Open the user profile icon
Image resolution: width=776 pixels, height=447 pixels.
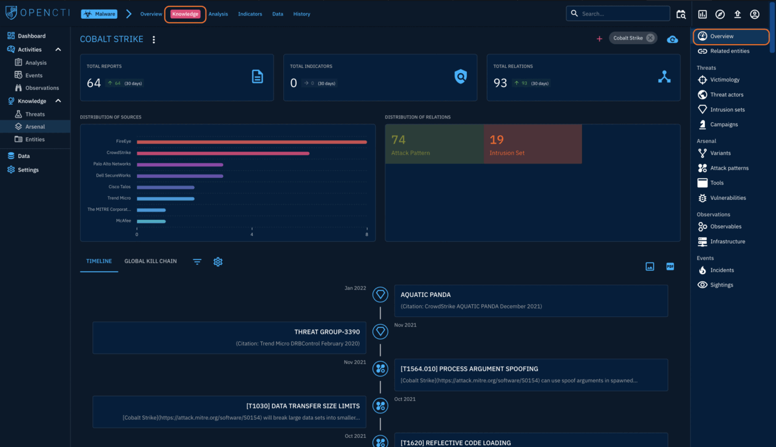pyautogui.click(x=755, y=14)
